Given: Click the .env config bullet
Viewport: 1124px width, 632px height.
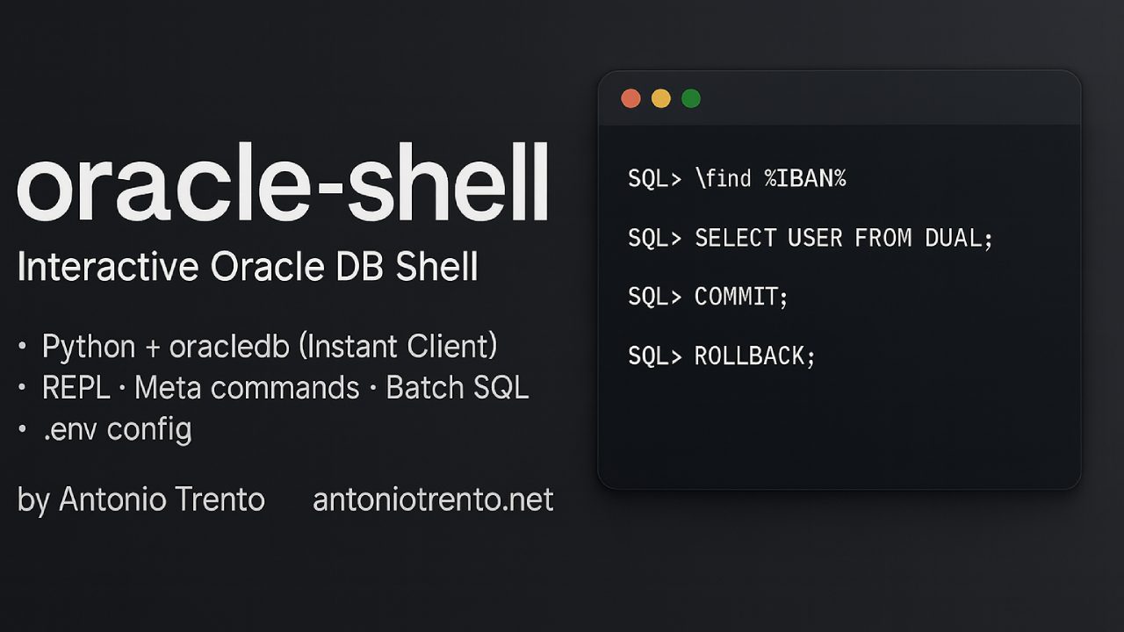Looking at the screenshot, I should [x=117, y=428].
